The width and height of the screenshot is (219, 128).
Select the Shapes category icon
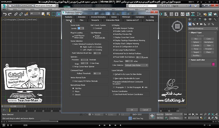click(194, 24)
